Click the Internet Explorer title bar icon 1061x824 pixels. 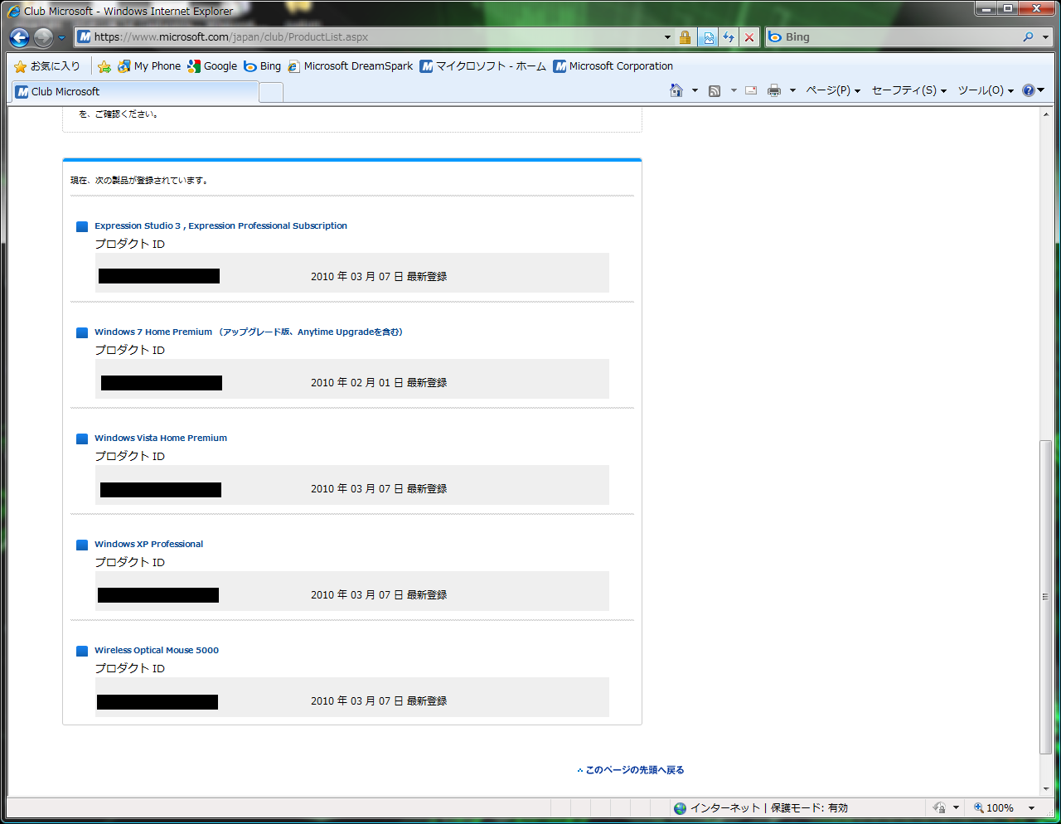[14, 12]
